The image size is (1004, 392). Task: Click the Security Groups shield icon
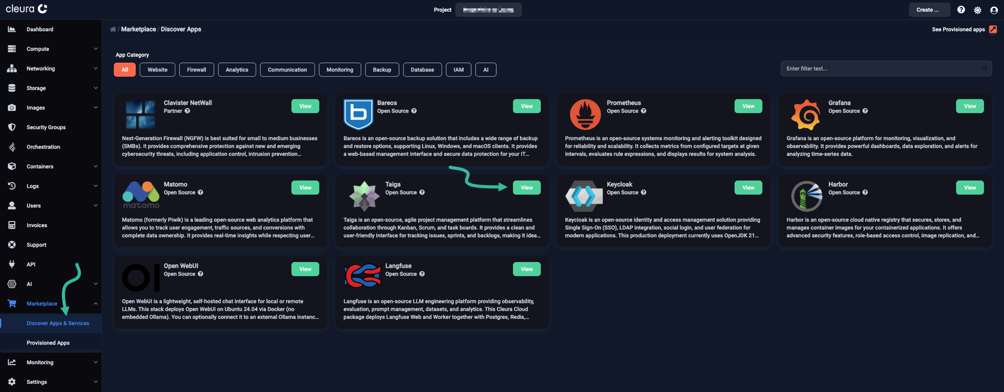point(12,128)
